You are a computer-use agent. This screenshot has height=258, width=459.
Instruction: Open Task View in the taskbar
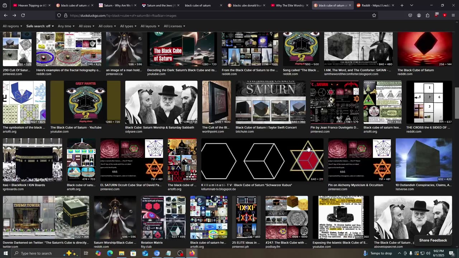pos(86,253)
